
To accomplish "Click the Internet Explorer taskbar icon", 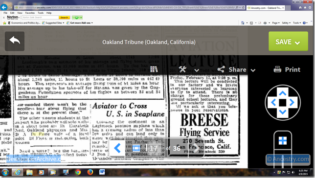I will click(x=17, y=172).
